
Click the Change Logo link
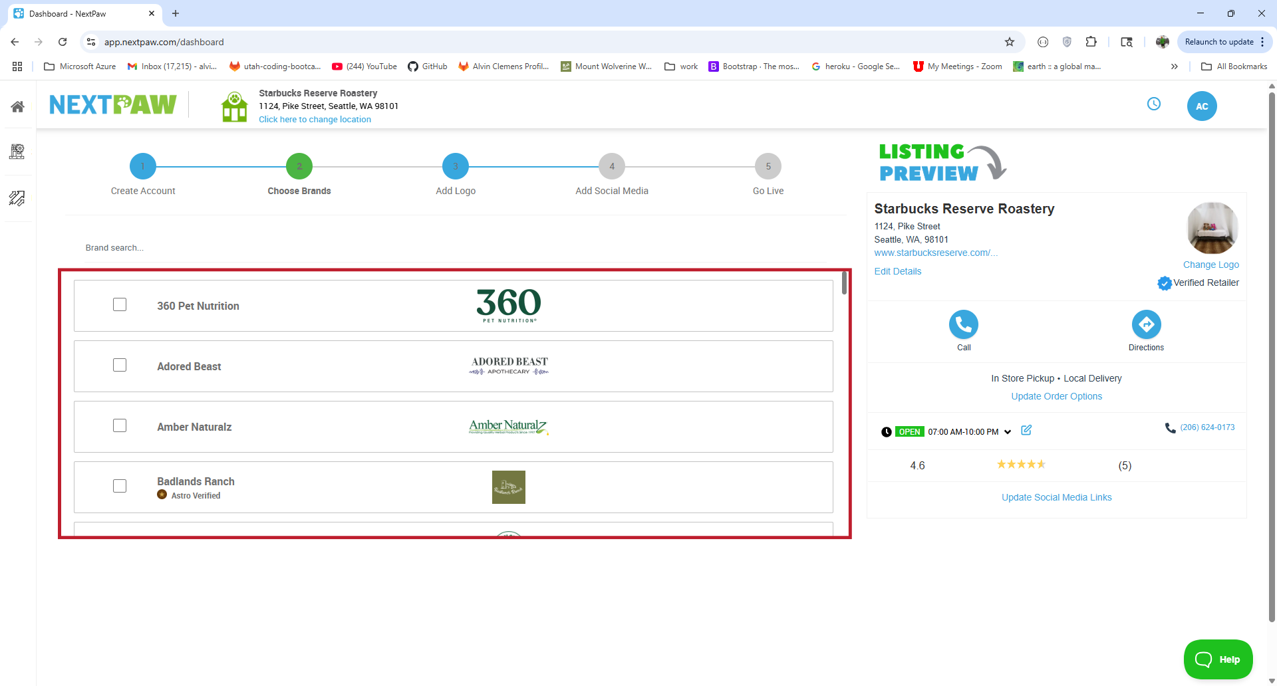(1211, 265)
